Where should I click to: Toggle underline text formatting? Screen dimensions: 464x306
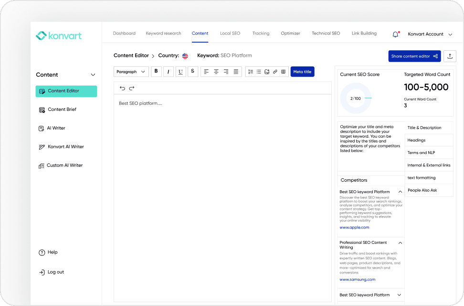click(x=180, y=72)
